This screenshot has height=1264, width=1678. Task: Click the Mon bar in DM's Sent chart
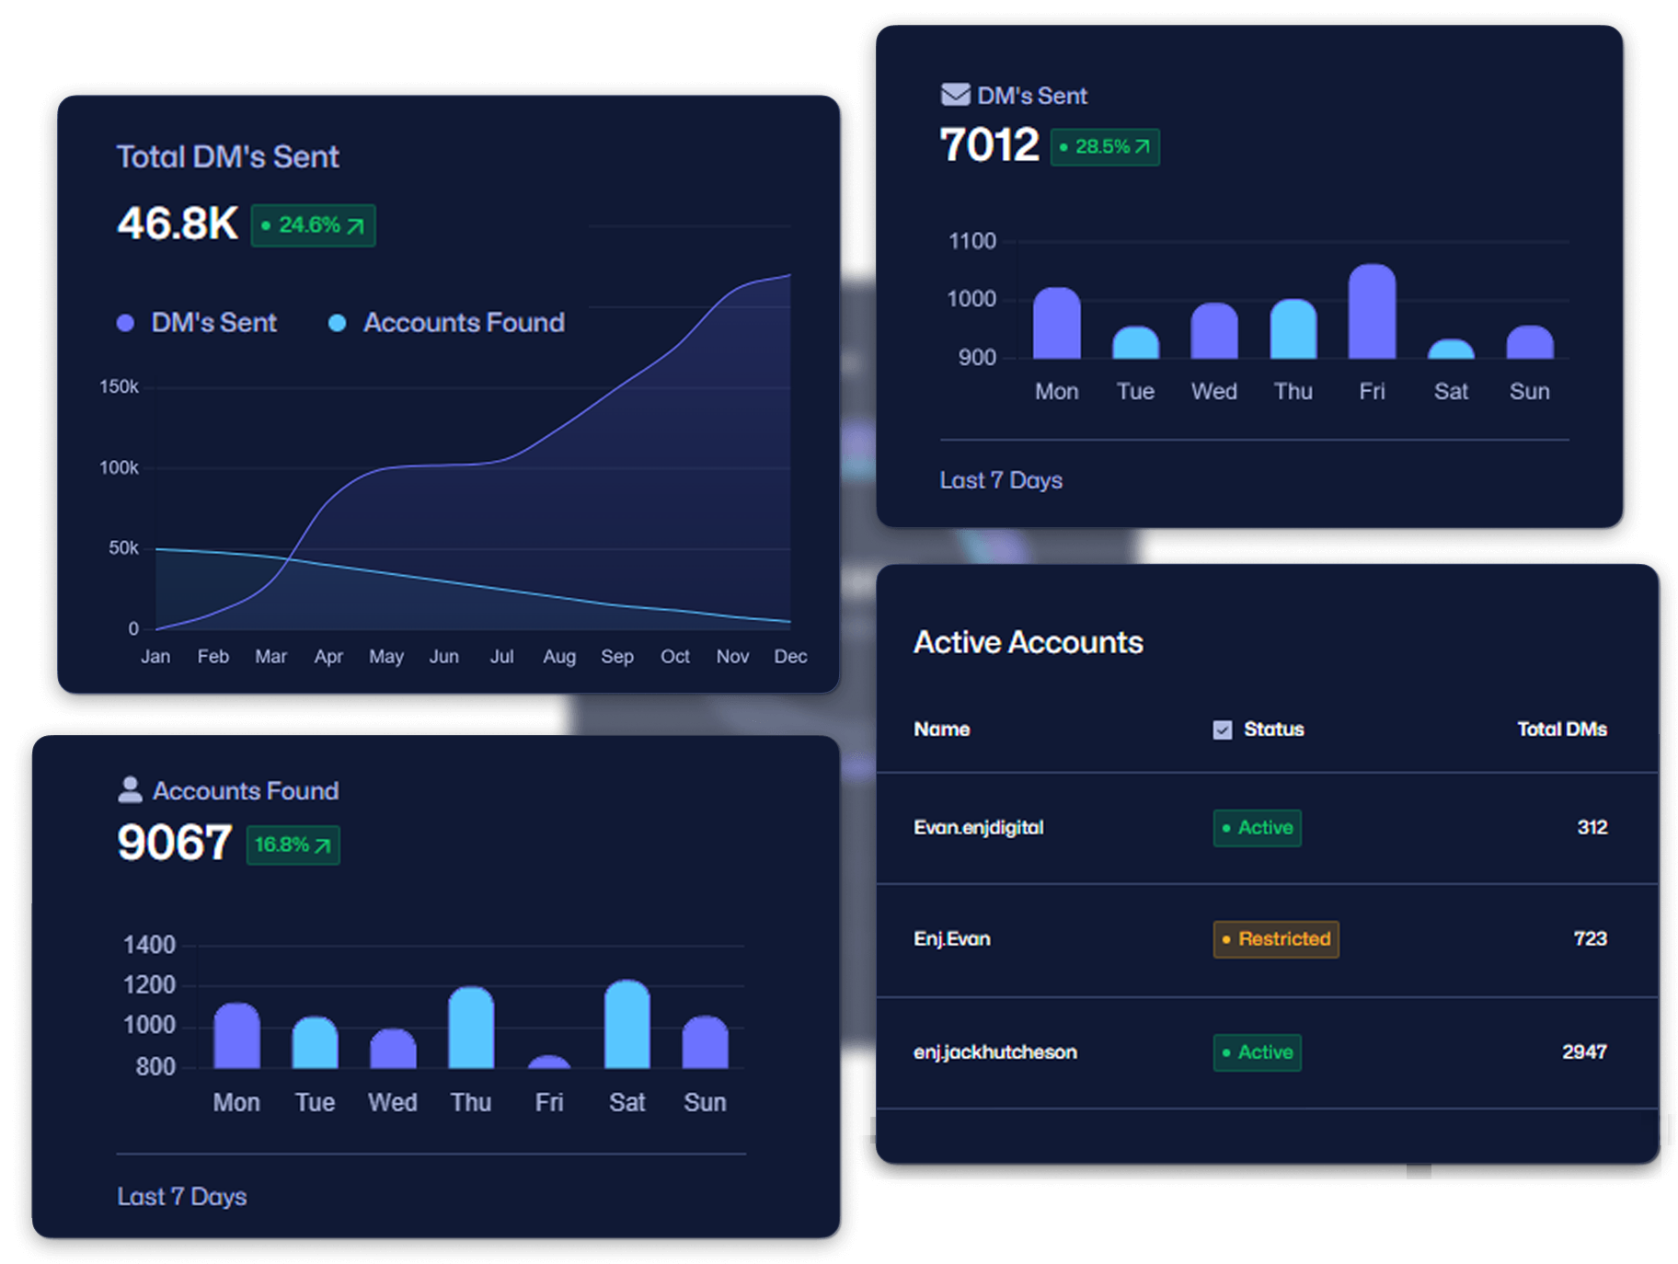(1056, 323)
